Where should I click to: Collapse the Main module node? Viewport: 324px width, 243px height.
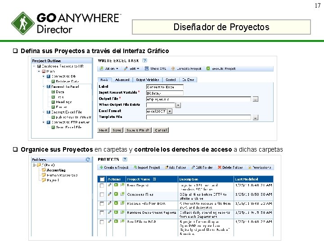pos(39,71)
